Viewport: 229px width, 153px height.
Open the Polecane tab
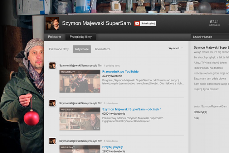55,37
